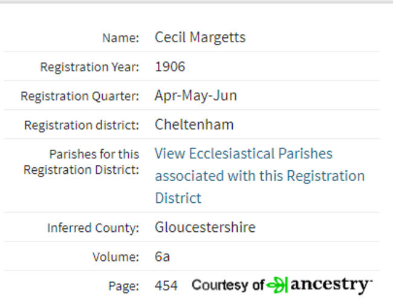Image resolution: width=393 pixels, height=302 pixels.
Task: Click the Parishes for this Registration District label
Action: [x=81, y=162]
